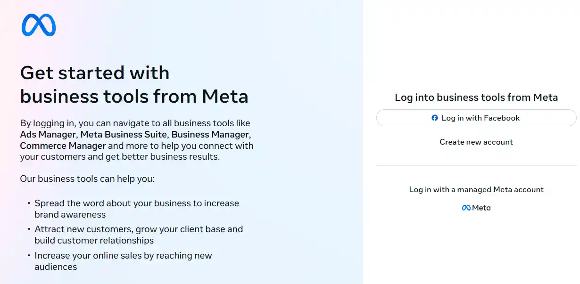The width and height of the screenshot is (580, 284).
Task: Click the Our business tools can help you line
Action: click(87, 179)
